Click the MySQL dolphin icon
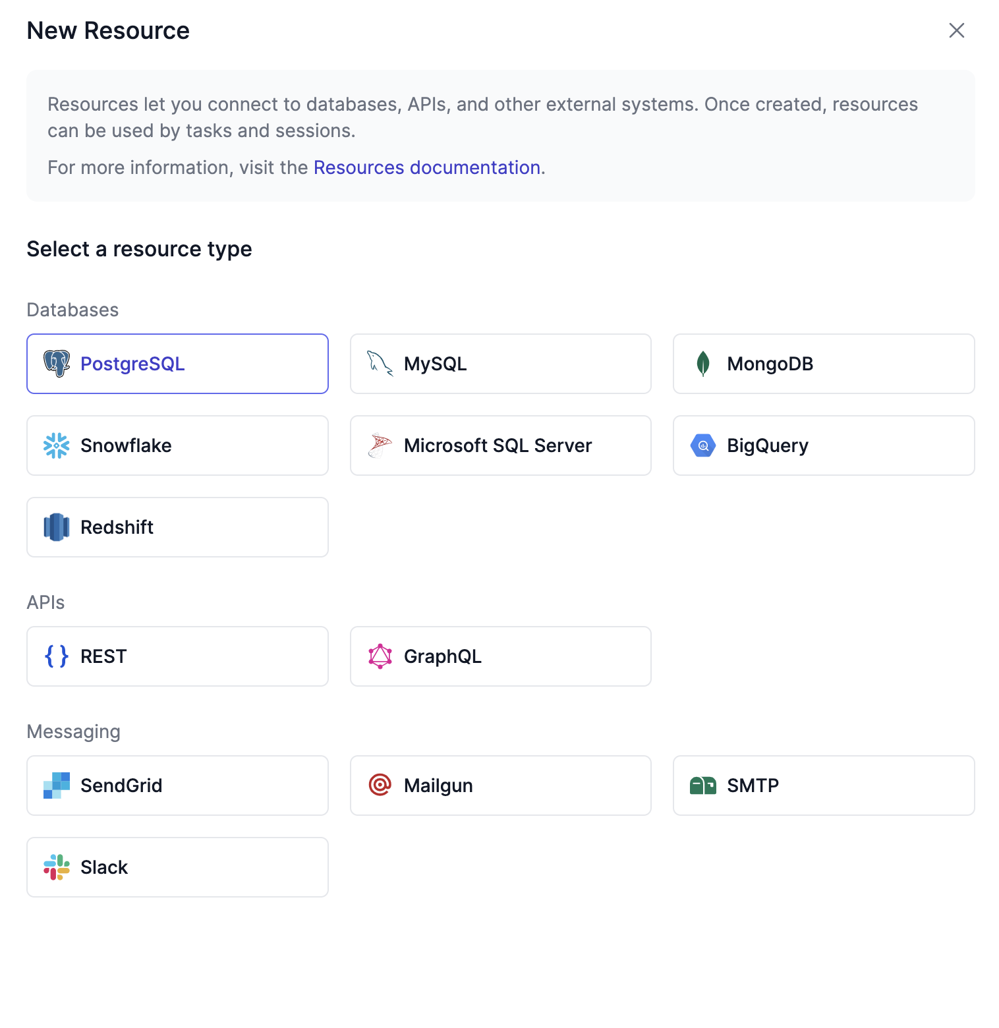 point(380,364)
